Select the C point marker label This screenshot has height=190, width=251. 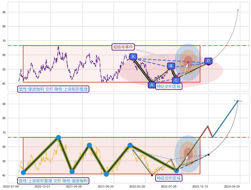(176, 80)
